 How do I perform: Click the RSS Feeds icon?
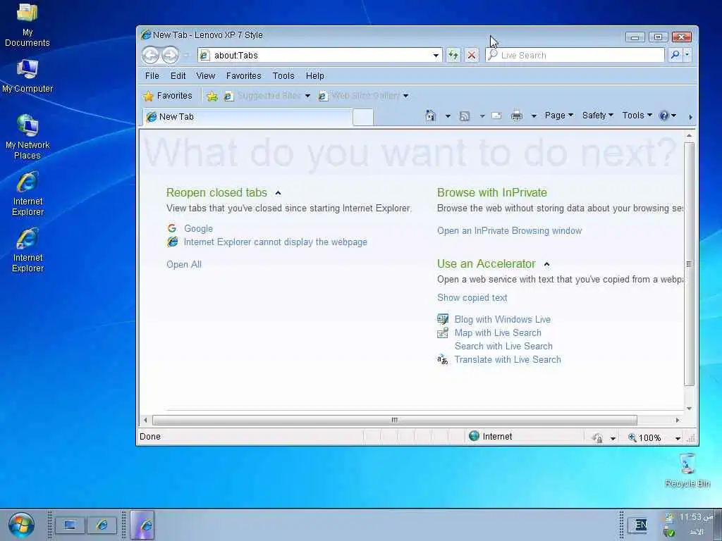click(465, 116)
